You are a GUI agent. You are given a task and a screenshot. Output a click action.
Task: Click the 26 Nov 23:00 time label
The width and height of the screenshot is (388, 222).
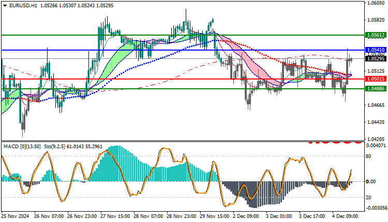point(82,216)
